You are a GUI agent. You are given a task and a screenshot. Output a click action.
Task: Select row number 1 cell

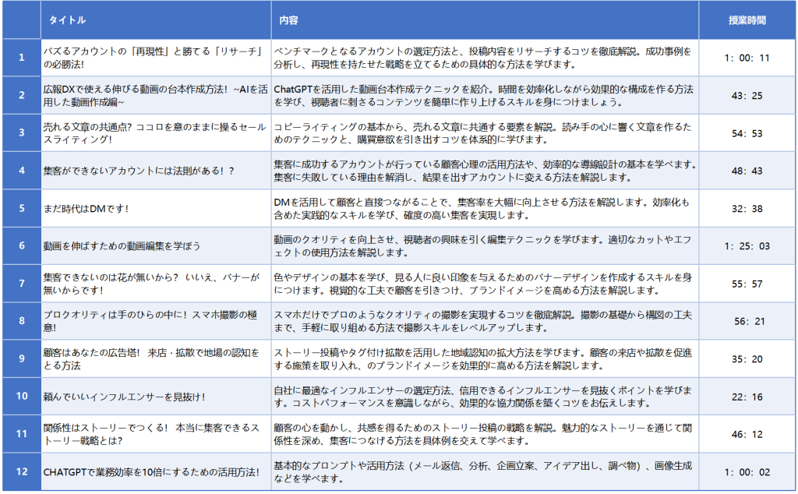21,58
